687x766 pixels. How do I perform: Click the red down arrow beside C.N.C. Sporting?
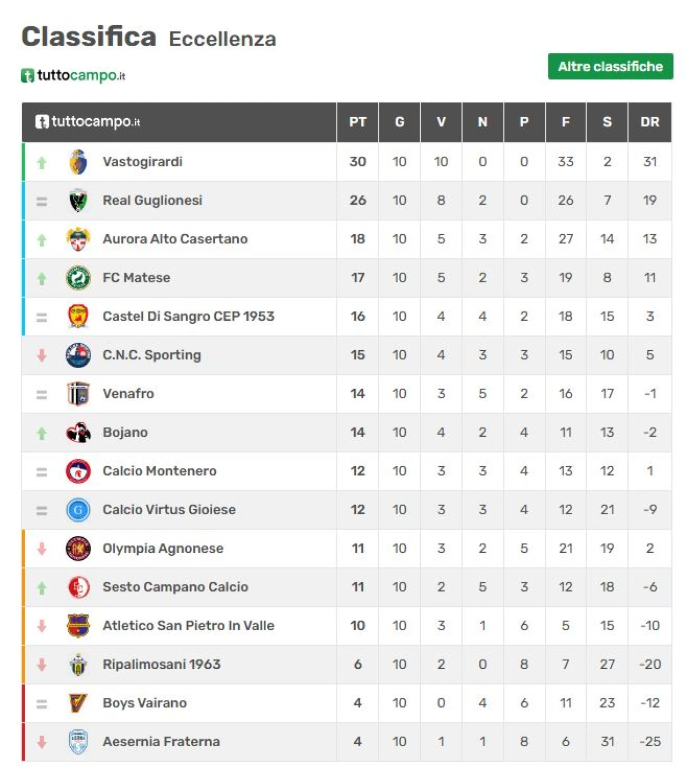(x=42, y=355)
